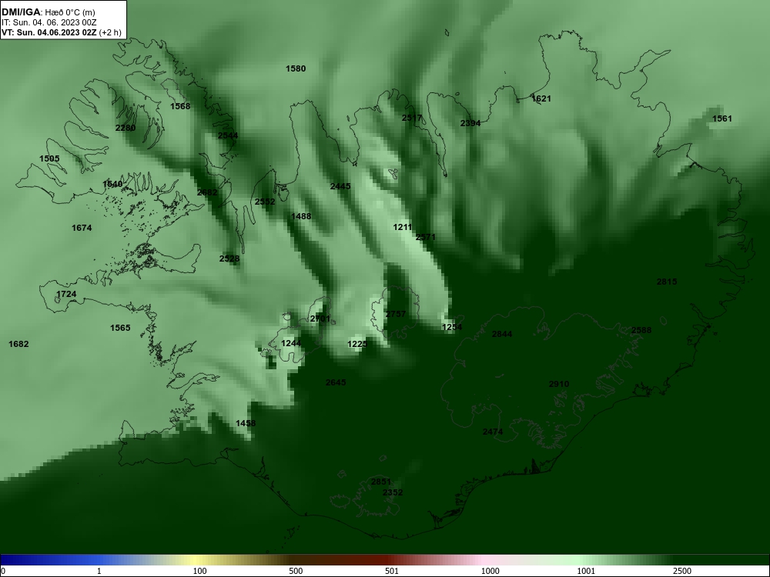Click the 1225 height label

click(x=357, y=345)
